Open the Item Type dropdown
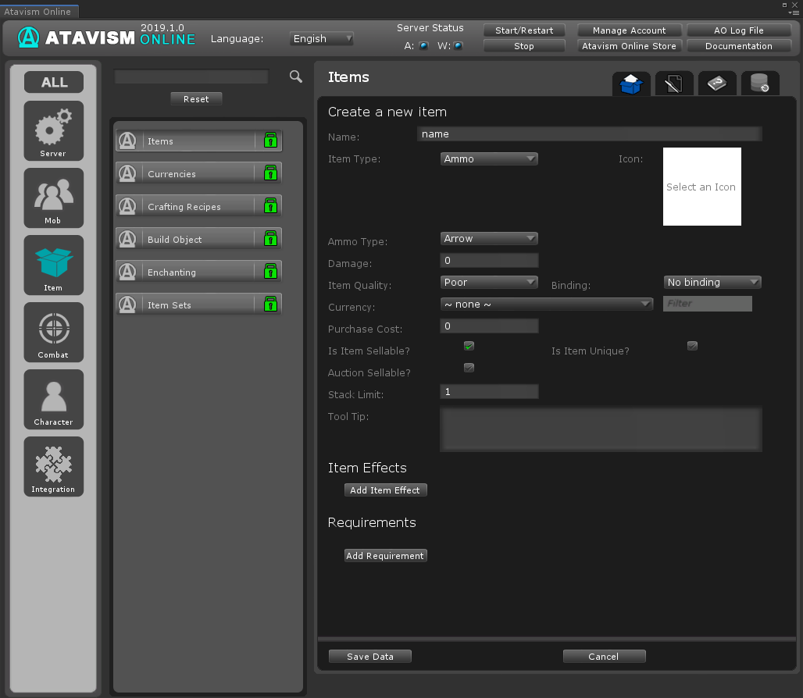 click(x=489, y=159)
